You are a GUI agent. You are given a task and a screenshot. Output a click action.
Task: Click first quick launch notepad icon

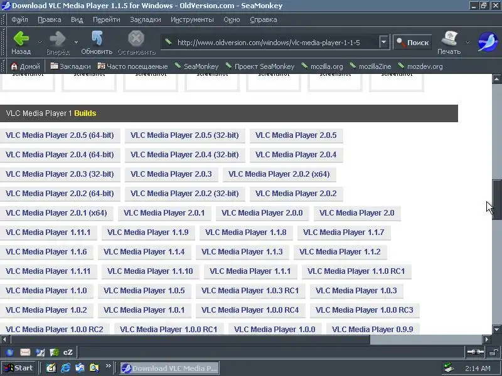pos(51,368)
